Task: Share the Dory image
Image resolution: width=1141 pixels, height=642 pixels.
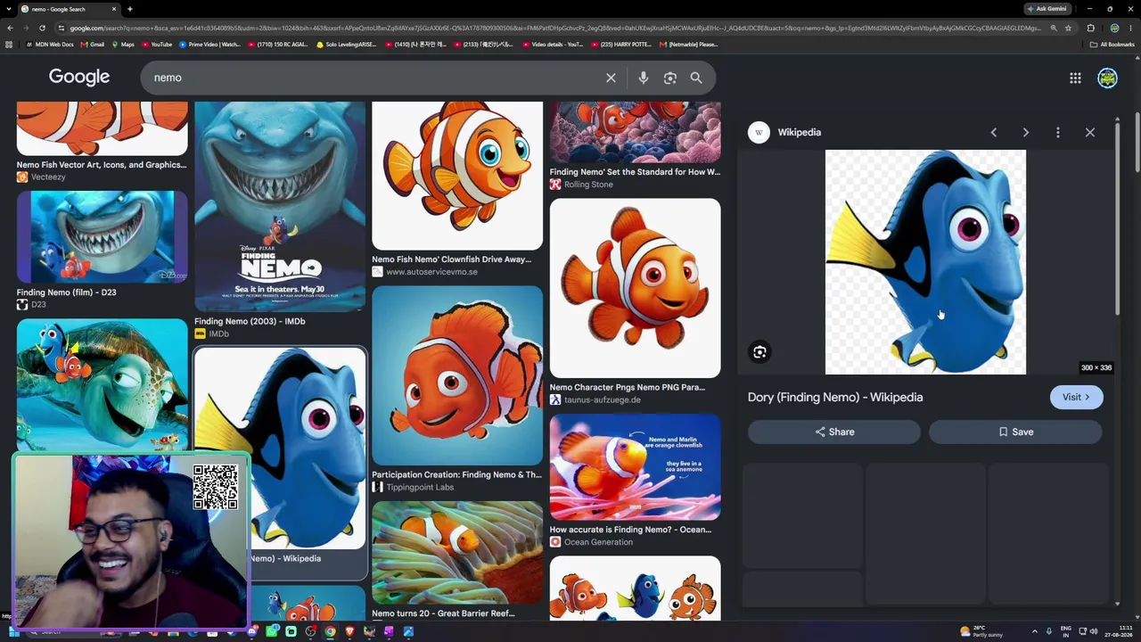Action: [x=834, y=432]
